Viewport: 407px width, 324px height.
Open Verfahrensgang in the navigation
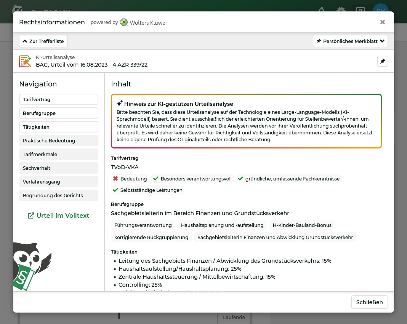[x=59, y=182]
